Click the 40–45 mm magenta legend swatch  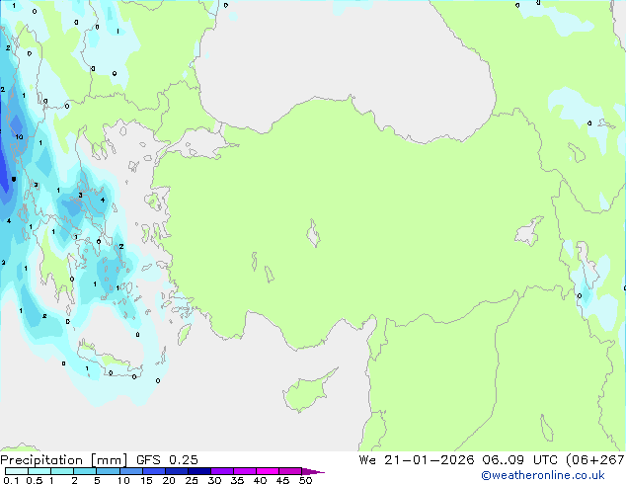click(x=268, y=471)
